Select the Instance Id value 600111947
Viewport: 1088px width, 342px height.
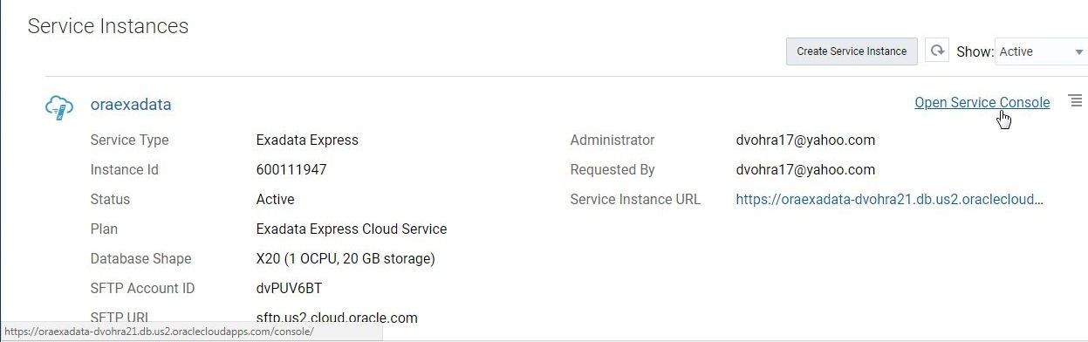tap(291, 169)
